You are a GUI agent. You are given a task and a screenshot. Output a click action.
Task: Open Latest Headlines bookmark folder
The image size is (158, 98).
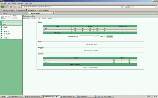point(42,10)
